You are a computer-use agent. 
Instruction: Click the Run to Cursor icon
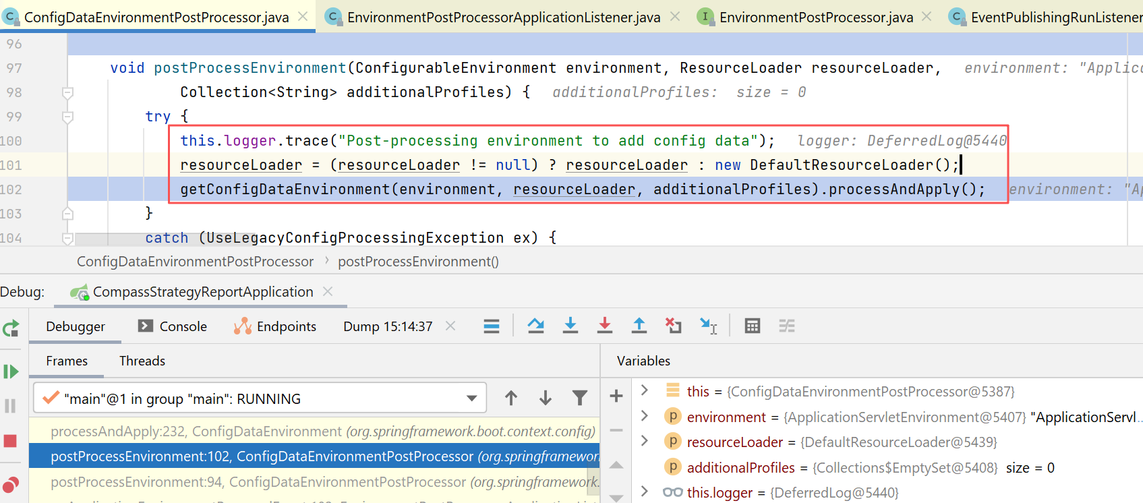708,326
